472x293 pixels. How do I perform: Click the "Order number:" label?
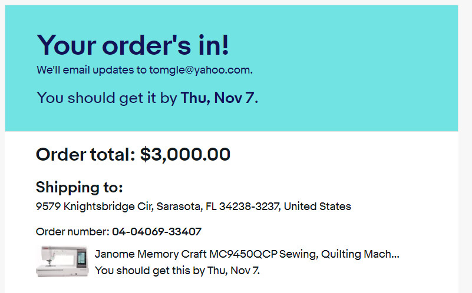point(72,232)
